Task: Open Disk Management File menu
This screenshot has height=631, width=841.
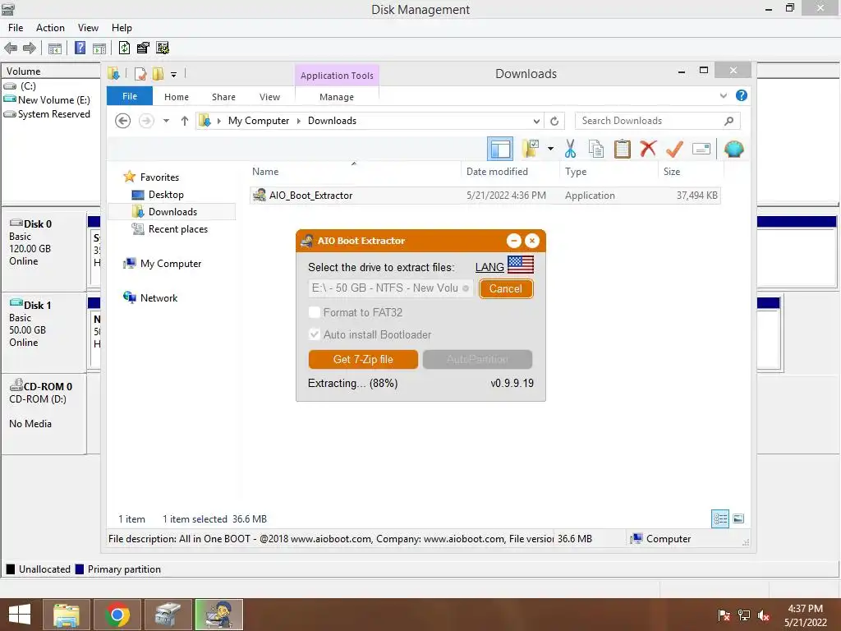Action: (x=16, y=28)
